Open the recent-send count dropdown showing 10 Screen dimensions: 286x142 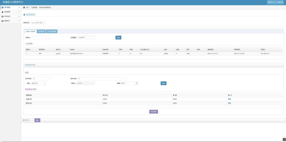[31, 120]
